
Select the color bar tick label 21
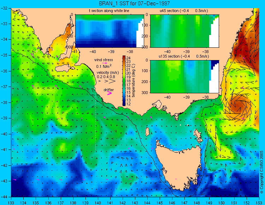[x=129, y=69]
